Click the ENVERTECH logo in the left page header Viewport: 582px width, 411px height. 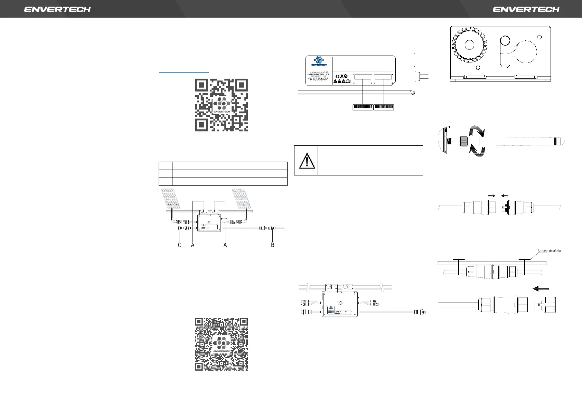[57, 9]
